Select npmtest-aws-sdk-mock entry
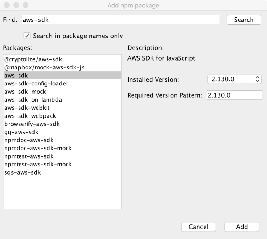Screen dimensions: 267x239 pos(62,165)
